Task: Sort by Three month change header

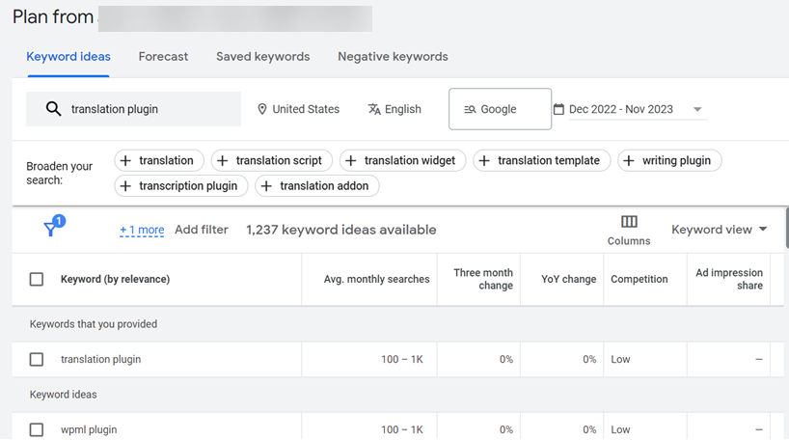Action: pyautogui.click(x=483, y=279)
